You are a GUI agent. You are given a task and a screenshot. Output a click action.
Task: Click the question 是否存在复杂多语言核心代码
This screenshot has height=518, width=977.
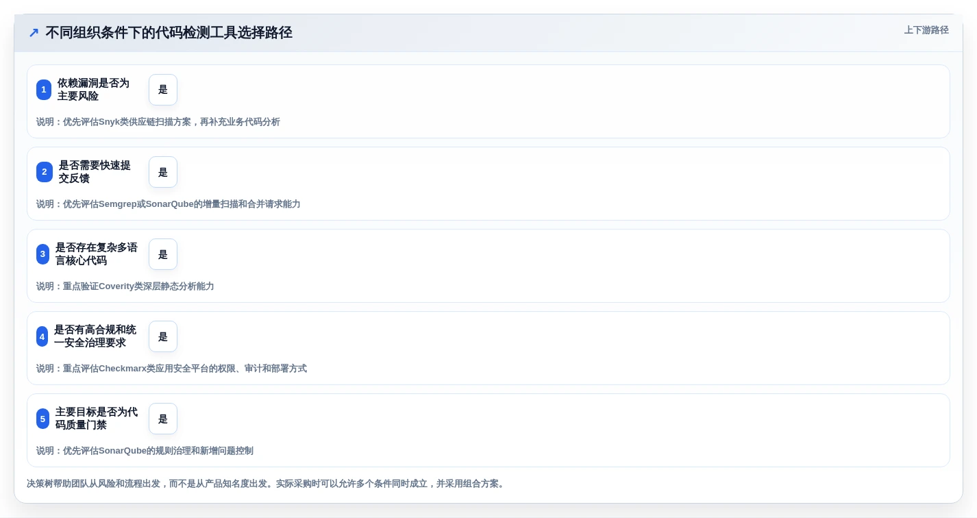click(97, 254)
